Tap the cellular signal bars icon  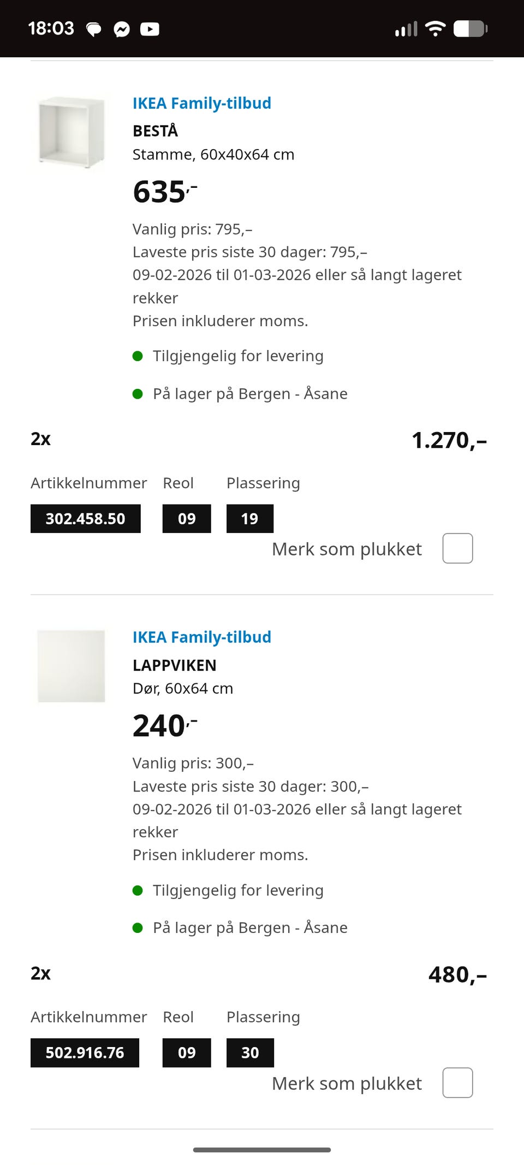click(x=406, y=29)
